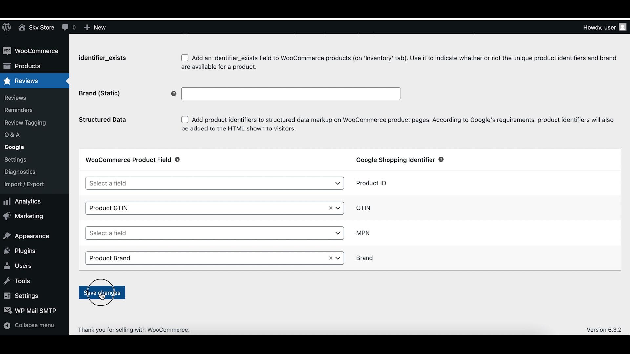Image resolution: width=630 pixels, height=354 pixels.
Task: Open the Reminders submenu item
Action: (18, 110)
